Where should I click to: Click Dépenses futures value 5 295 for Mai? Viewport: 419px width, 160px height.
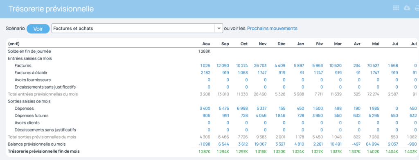(374, 116)
